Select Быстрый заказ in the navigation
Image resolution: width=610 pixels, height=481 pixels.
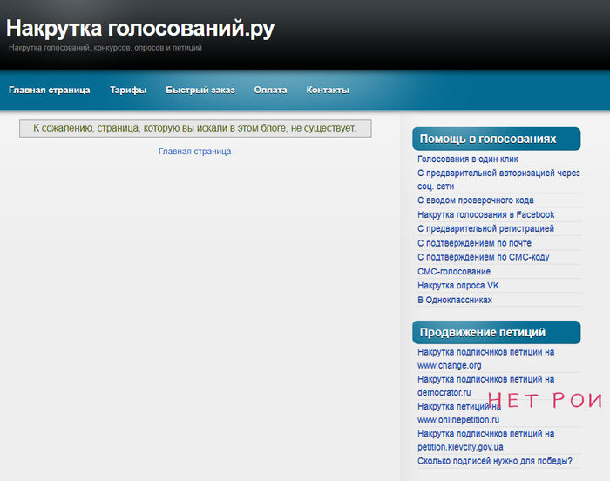click(x=200, y=91)
